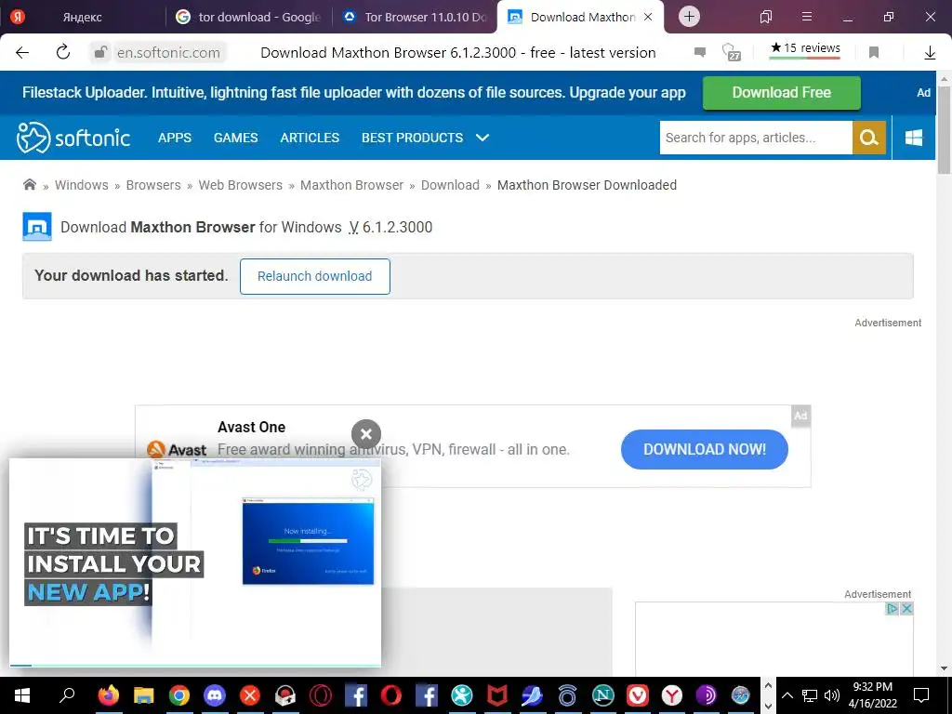Open Windows Start menu
The image size is (952, 714).
click(22, 695)
